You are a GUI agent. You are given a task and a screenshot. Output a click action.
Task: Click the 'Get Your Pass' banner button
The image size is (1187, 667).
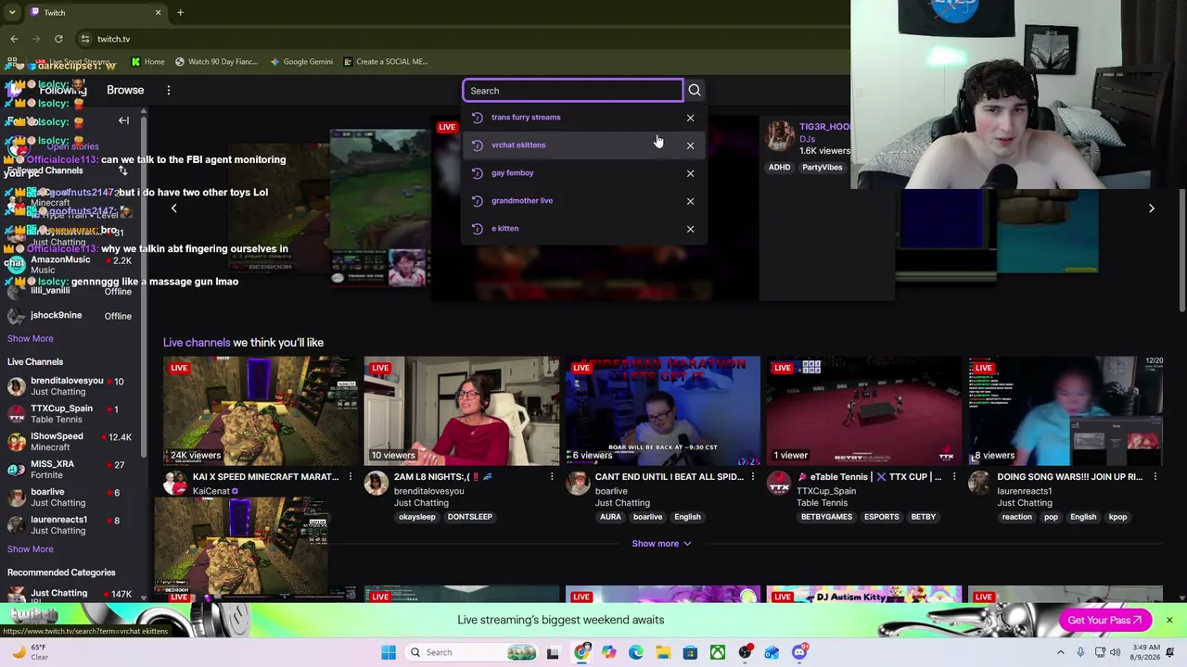tap(1104, 620)
